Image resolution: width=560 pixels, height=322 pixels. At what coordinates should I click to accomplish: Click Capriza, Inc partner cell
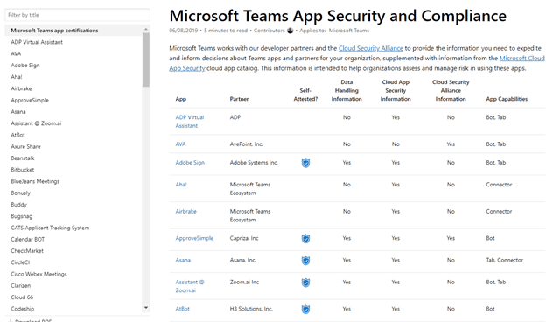coord(244,238)
